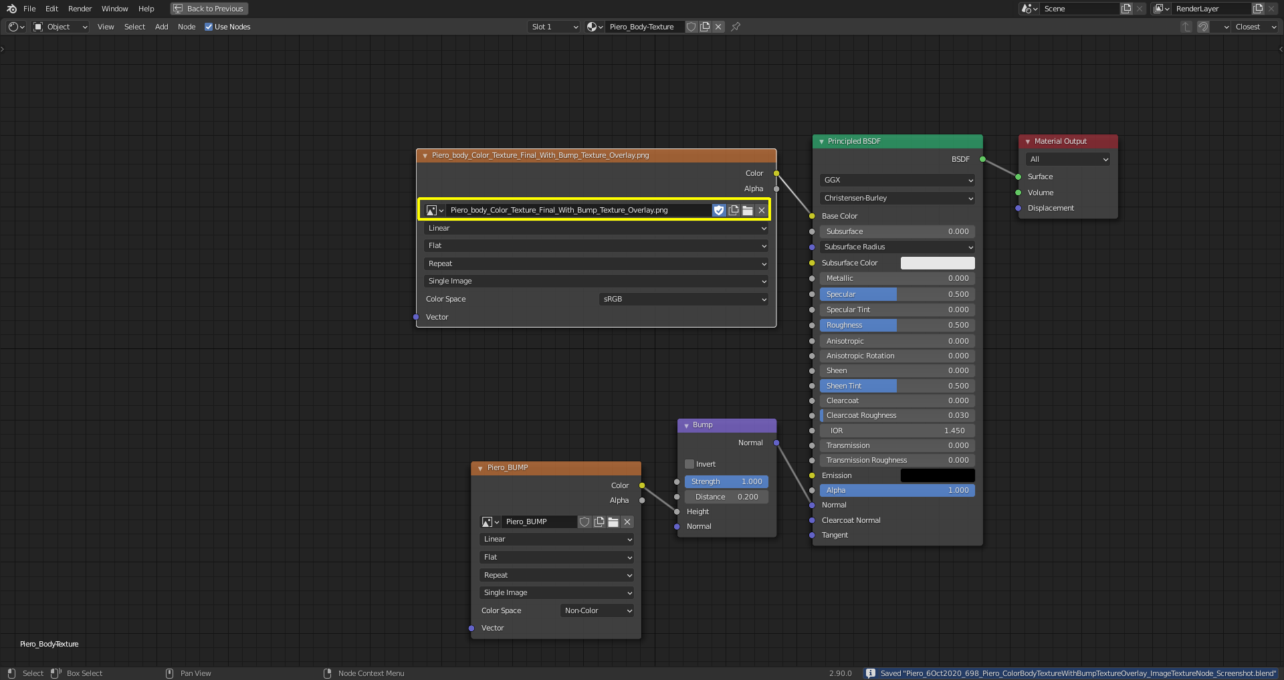Duplicate Piero_BUMP image with new-copy icon

(x=599, y=522)
